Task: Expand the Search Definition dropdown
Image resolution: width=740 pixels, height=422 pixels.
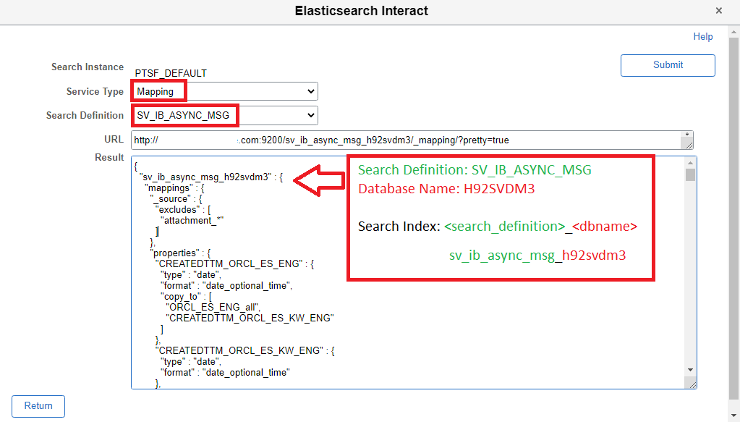Action: pos(225,115)
